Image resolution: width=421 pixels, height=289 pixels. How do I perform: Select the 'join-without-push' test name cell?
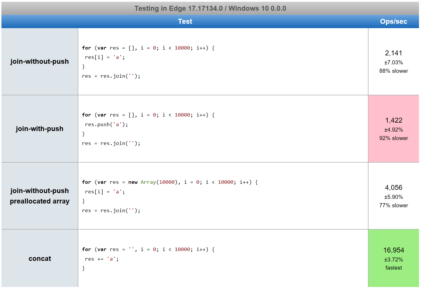40,61
